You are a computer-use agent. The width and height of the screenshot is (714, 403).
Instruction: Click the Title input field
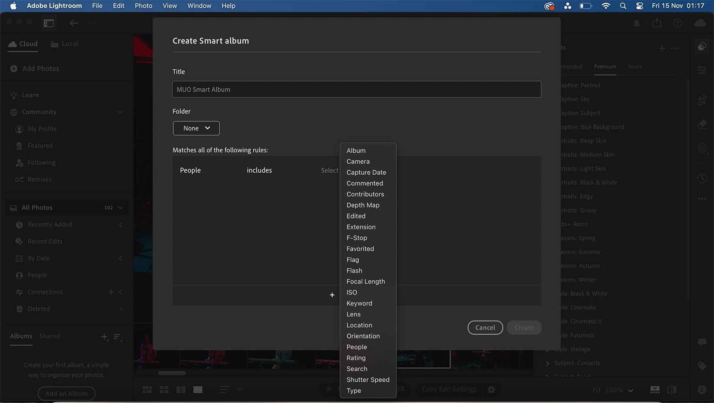pyautogui.click(x=357, y=89)
